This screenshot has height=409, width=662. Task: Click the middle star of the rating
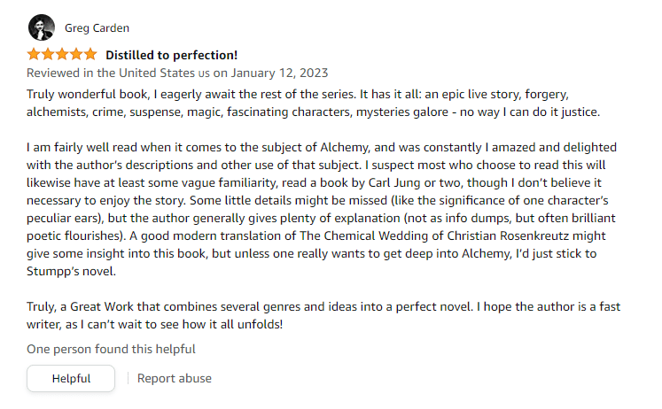tap(62, 54)
